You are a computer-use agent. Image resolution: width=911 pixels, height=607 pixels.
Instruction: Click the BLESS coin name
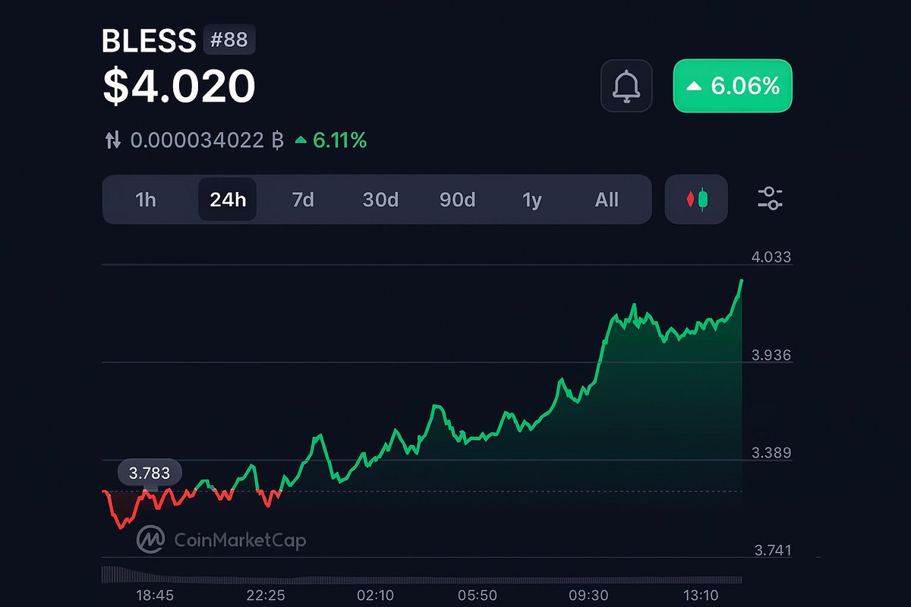point(149,41)
